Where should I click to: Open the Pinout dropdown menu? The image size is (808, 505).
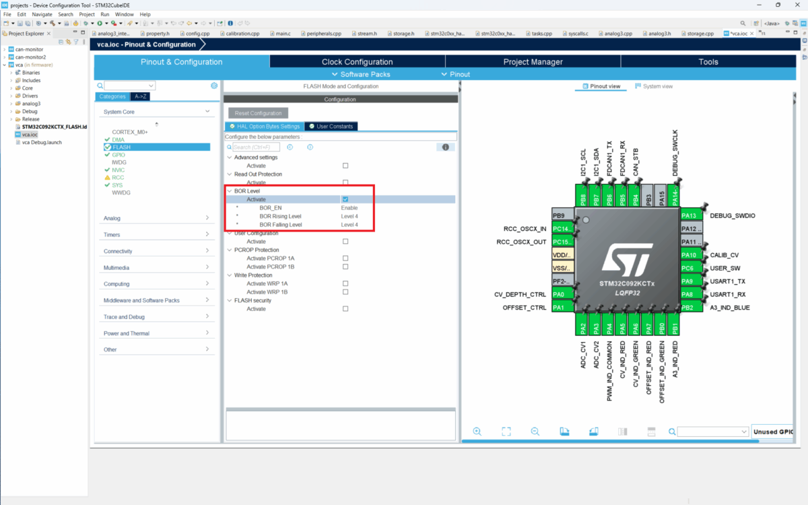click(x=456, y=74)
